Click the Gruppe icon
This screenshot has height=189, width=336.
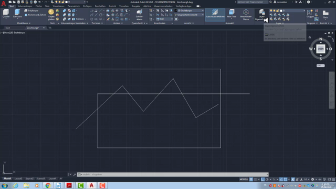click(x=310, y=14)
